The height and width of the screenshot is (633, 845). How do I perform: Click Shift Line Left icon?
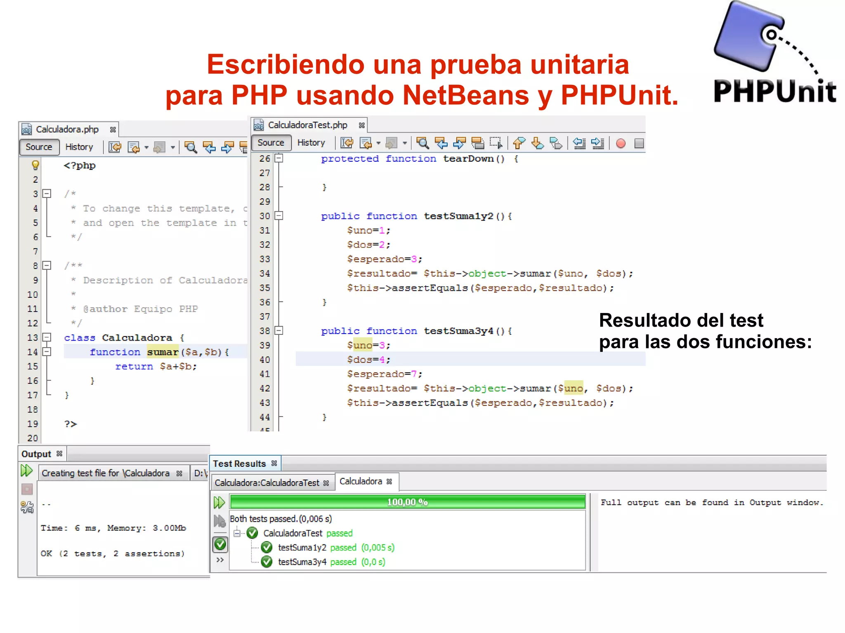click(579, 143)
